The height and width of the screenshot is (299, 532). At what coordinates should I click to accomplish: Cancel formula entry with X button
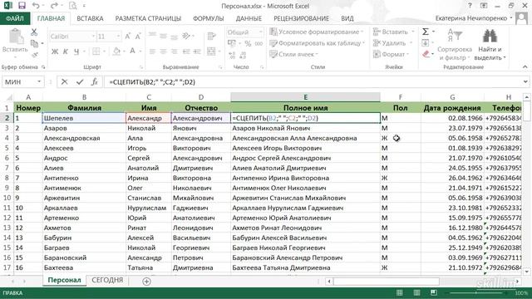[x=64, y=81]
